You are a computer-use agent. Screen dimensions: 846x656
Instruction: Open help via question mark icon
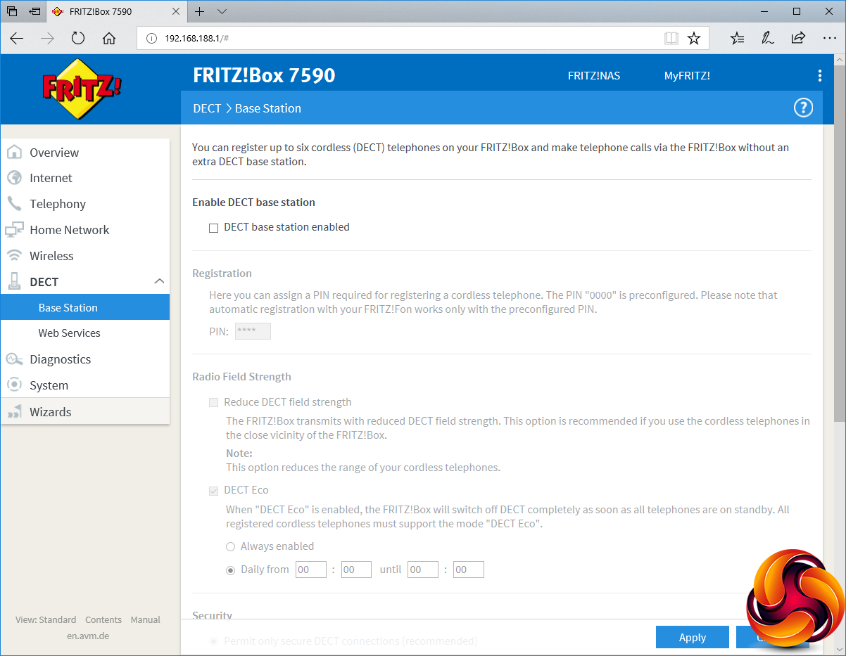803,108
